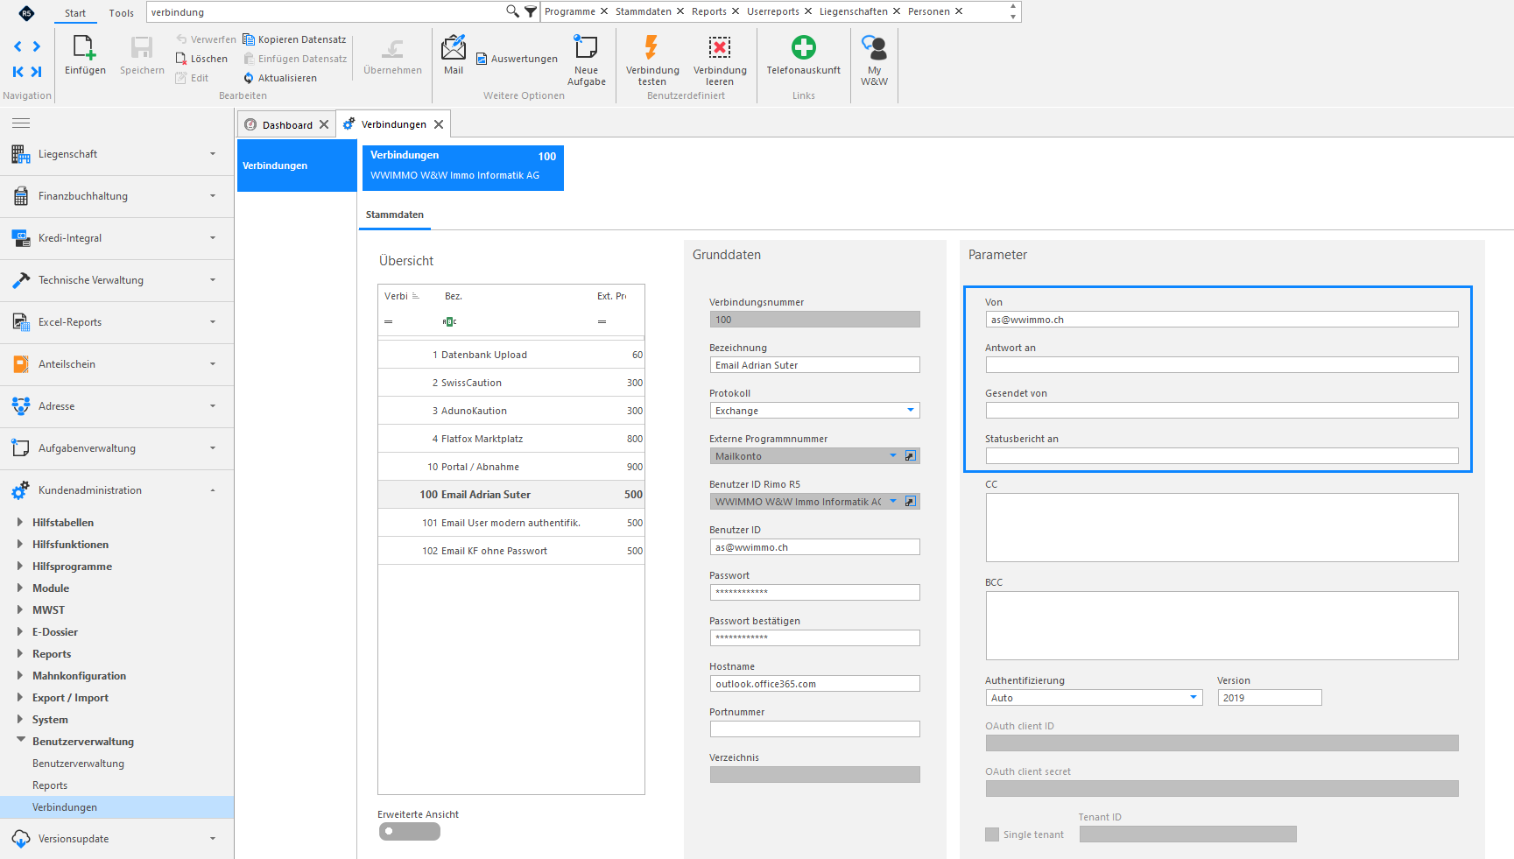Image resolution: width=1514 pixels, height=859 pixels.
Task: Select the Userreports top tab
Action: point(772,11)
